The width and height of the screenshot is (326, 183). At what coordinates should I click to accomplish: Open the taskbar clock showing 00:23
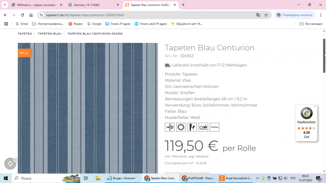(305, 178)
